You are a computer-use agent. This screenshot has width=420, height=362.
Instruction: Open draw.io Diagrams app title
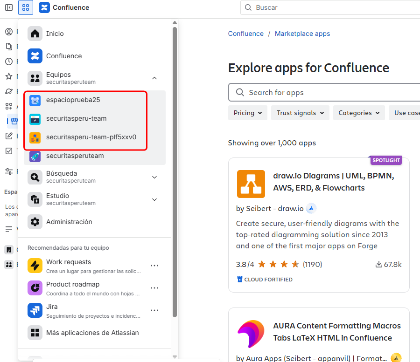[334, 182]
